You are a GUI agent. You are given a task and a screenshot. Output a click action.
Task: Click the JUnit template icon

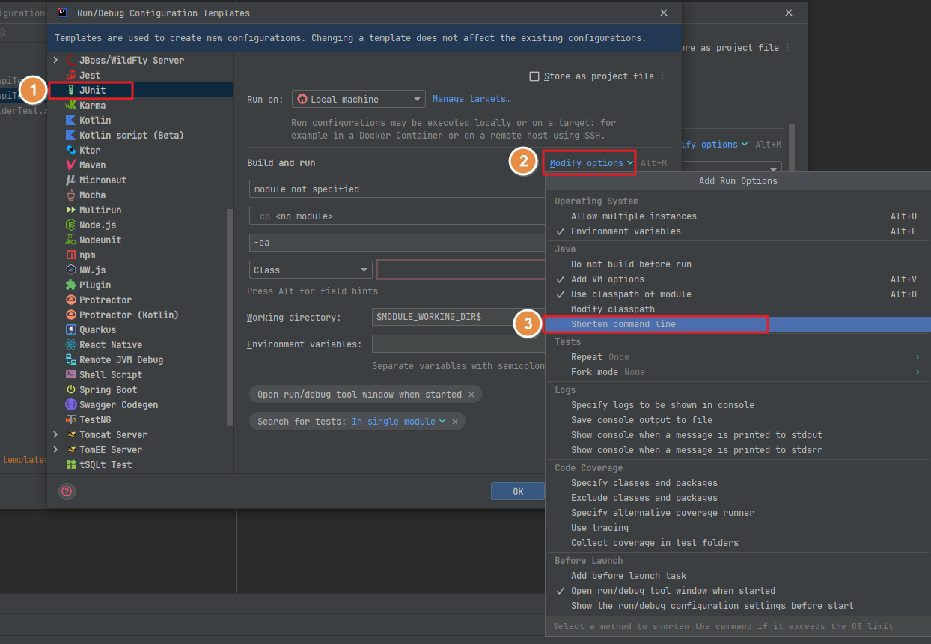tap(70, 90)
